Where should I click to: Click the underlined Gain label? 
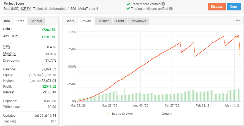pyautogui.click(x=7, y=29)
